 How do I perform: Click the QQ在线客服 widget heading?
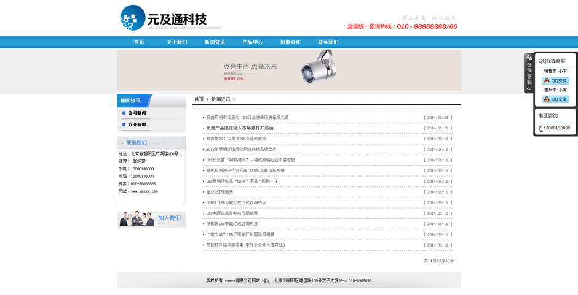552,61
